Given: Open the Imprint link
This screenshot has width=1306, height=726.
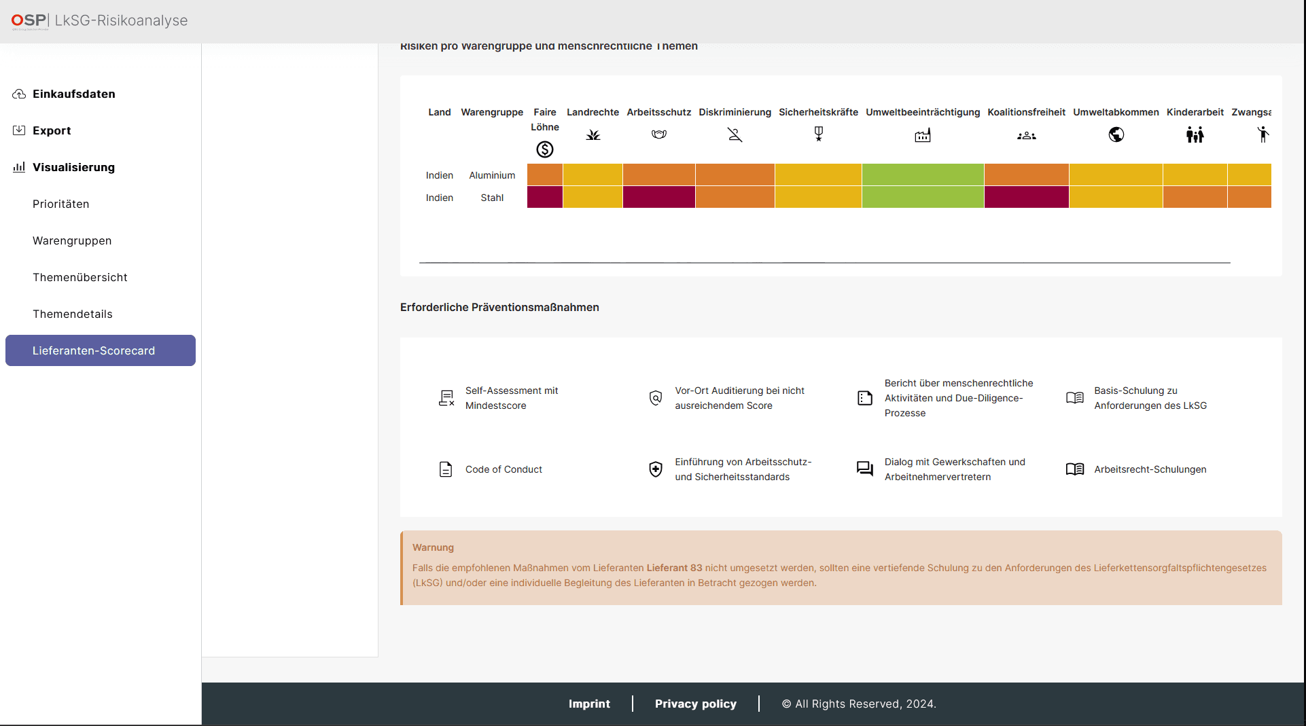Looking at the screenshot, I should tap(589, 704).
